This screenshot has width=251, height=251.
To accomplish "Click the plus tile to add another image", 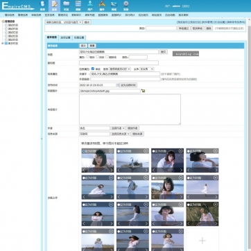I will (x=202, y=241).
